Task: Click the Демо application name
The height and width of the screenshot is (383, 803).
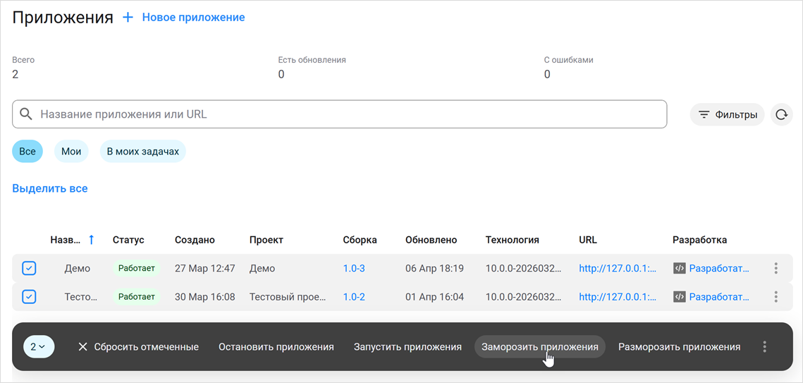Action: pyautogui.click(x=78, y=268)
